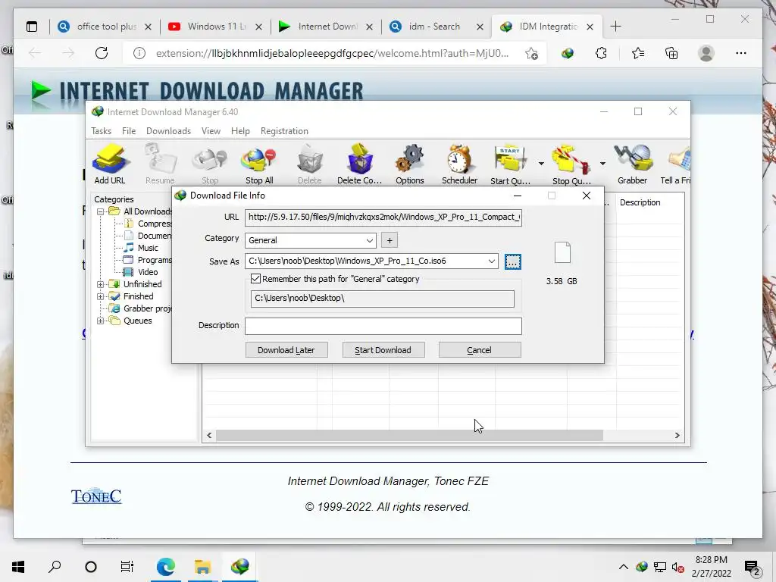The image size is (776, 582).
Task: Open File Explorer from taskbar
Action: tap(202, 566)
